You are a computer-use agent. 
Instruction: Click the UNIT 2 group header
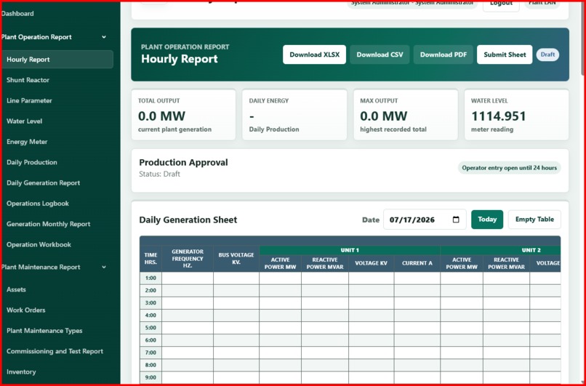(500, 250)
